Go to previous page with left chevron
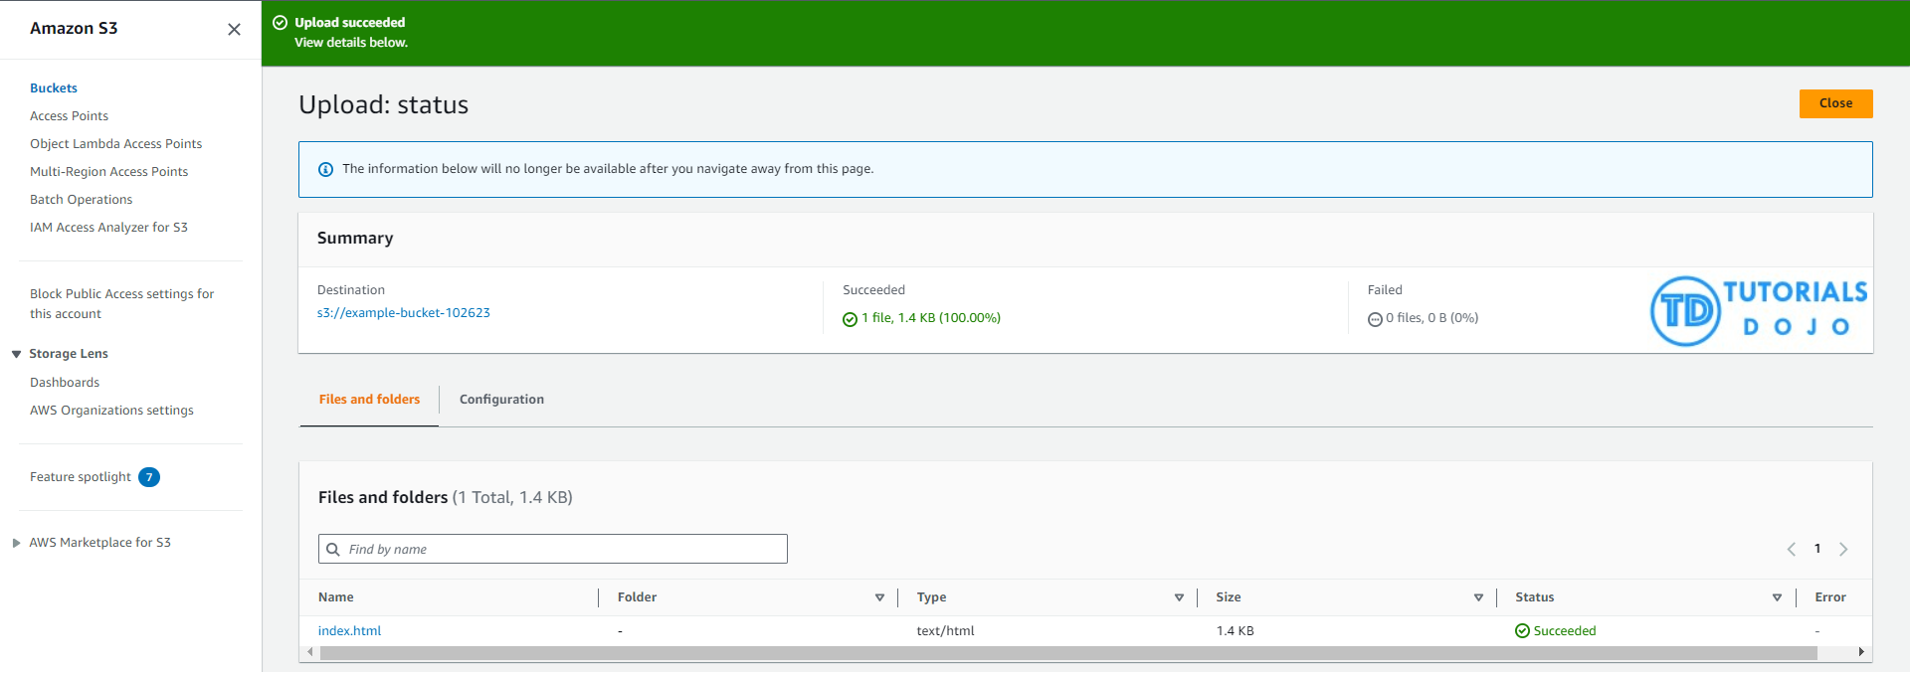This screenshot has width=1910, height=673. click(1791, 550)
